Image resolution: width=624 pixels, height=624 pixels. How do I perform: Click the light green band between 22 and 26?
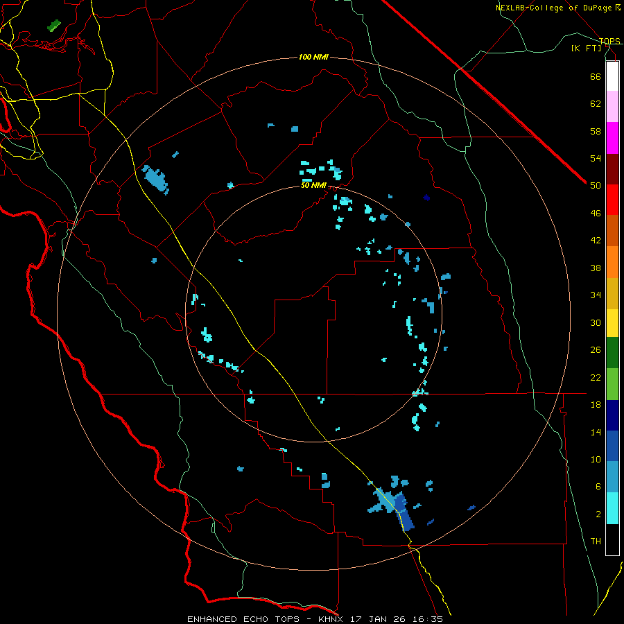coord(612,384)
